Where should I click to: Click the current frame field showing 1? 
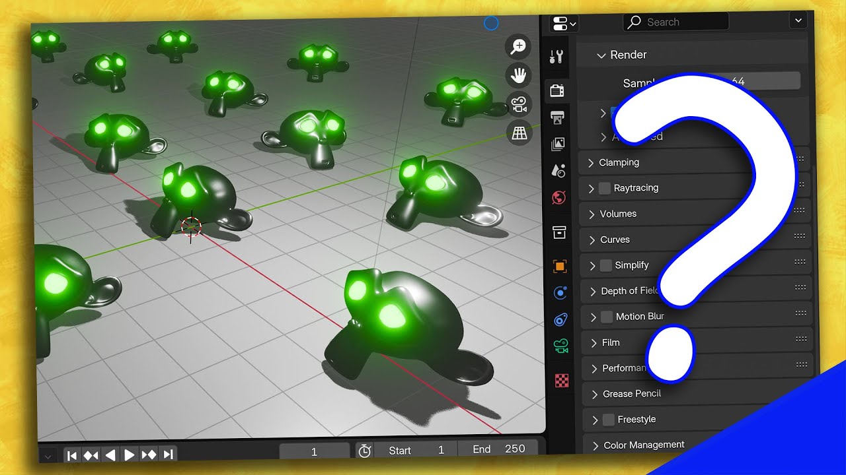[x=315, y=452]
